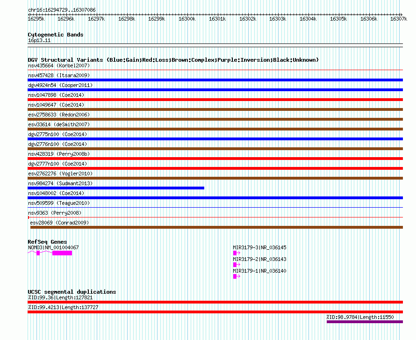Click the nsv435664 (Korbel2007) variant label

pyautogui.click(x=59, y=65)
